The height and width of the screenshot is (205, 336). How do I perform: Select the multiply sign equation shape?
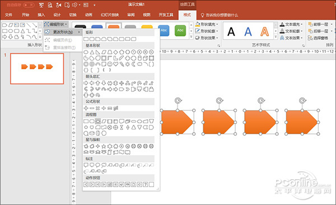(x=97, y=108)
